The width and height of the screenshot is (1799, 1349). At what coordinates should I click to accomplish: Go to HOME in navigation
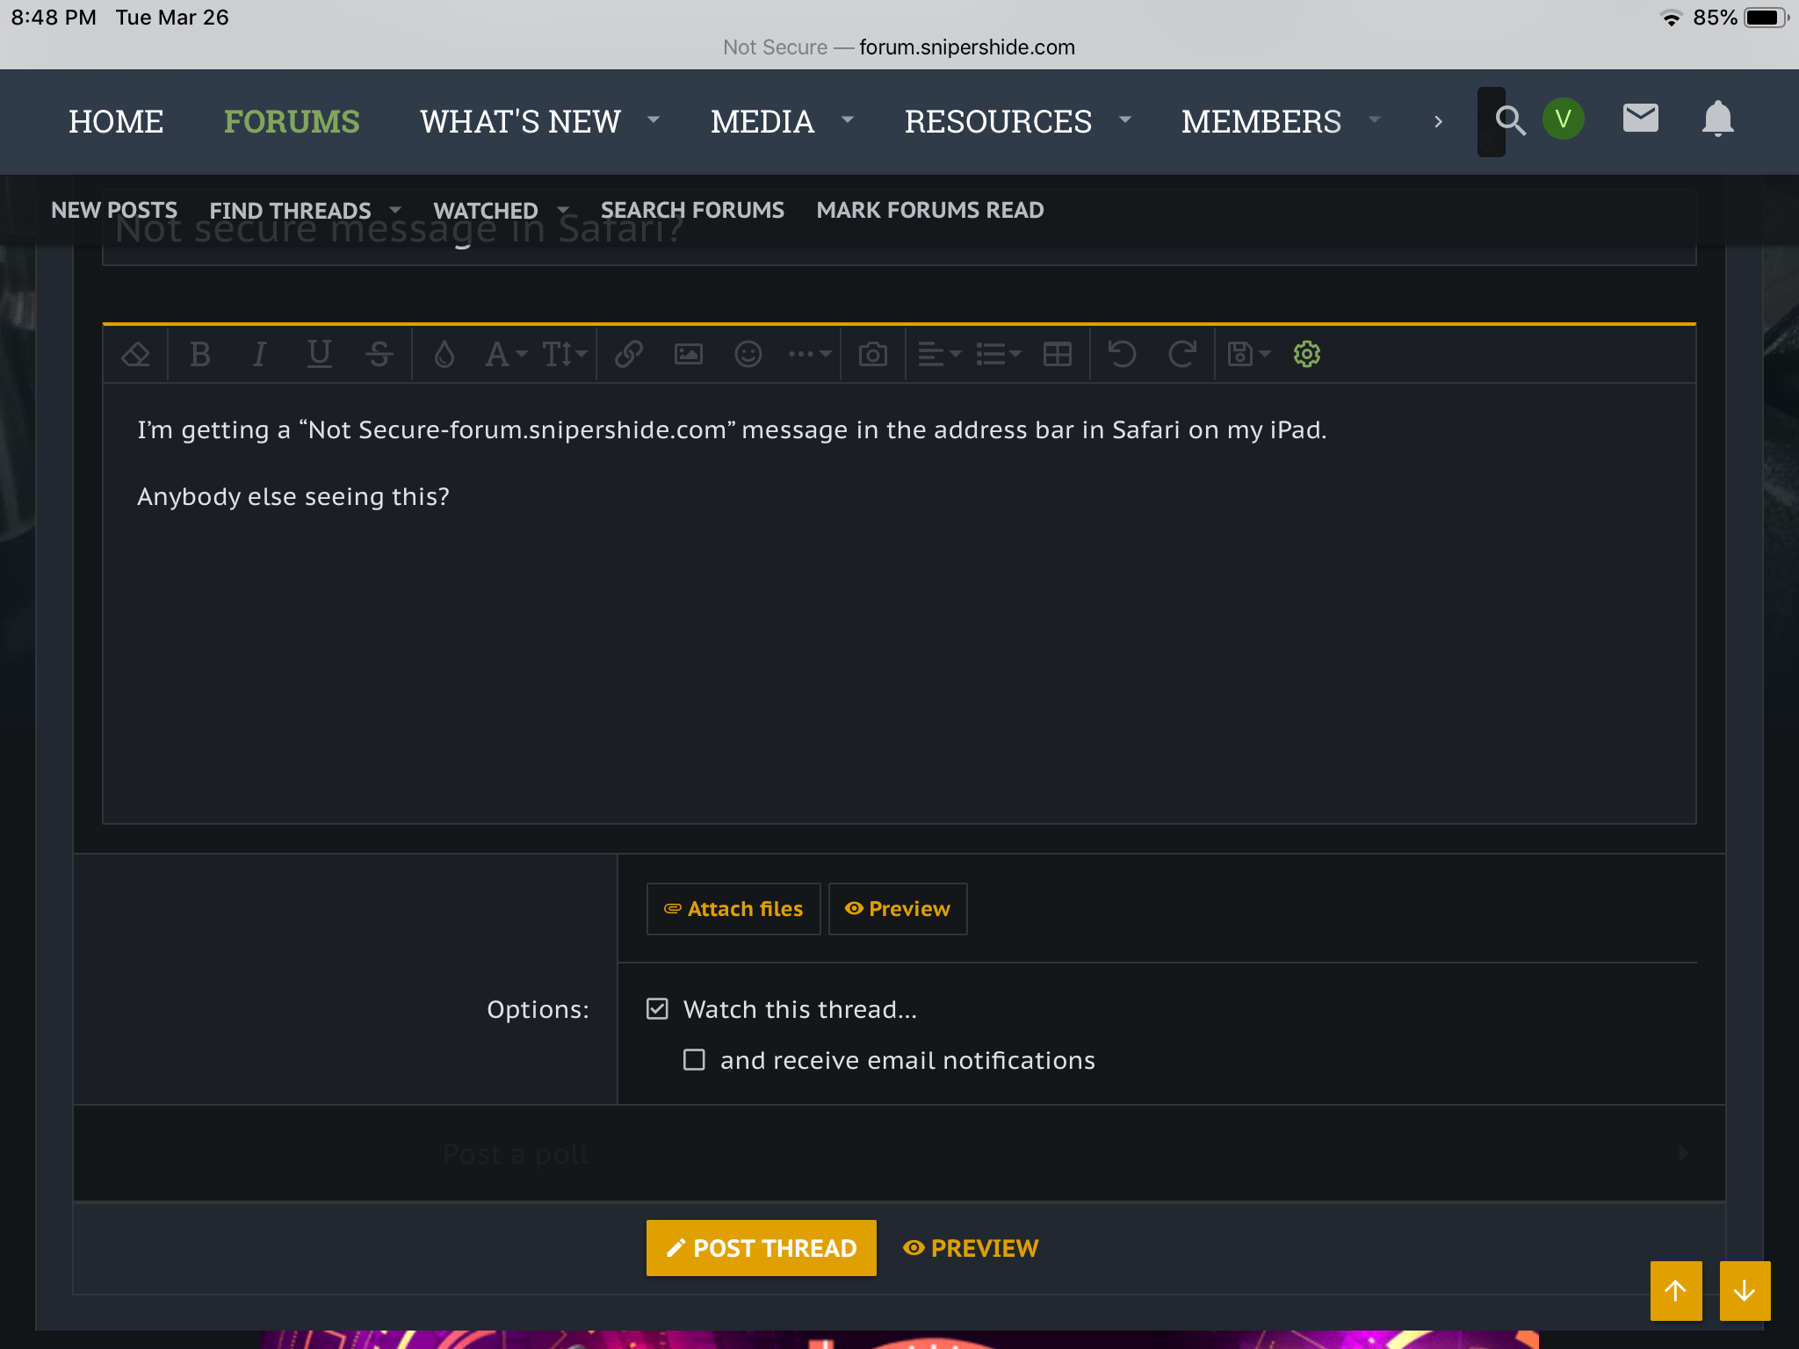click(x=116, y=121)
